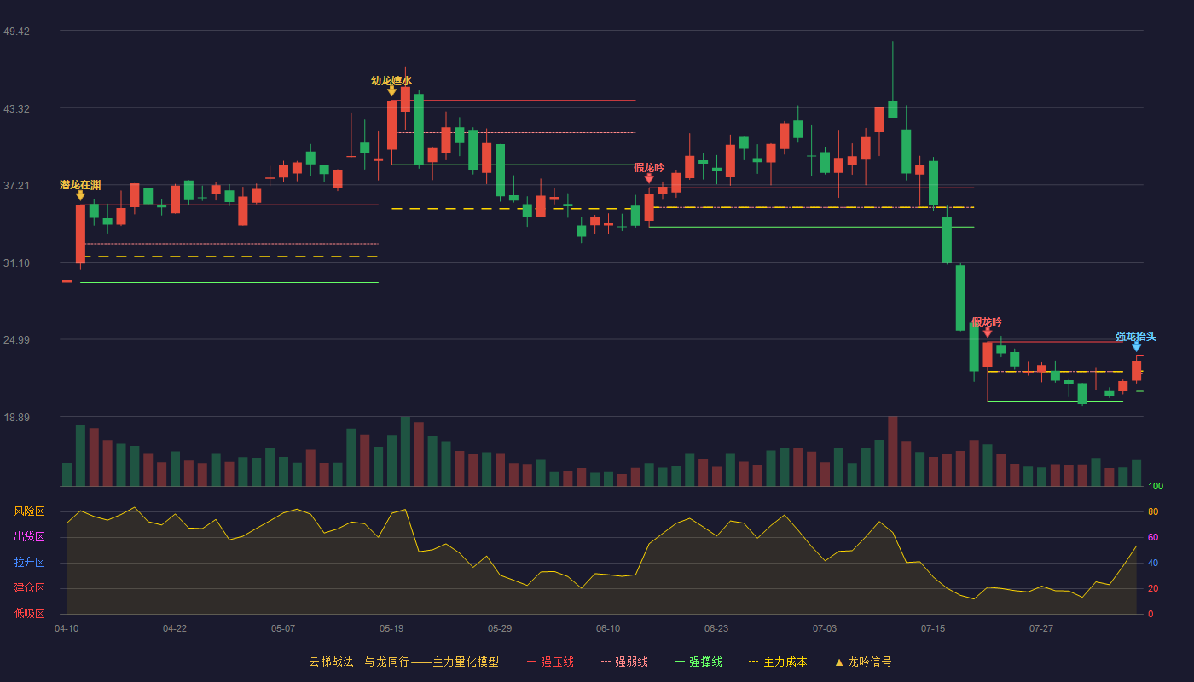Toggle the 主力成本 legend series
Image resolution: width=1194 pixels, height=682 pixels.
click(778, 662)
